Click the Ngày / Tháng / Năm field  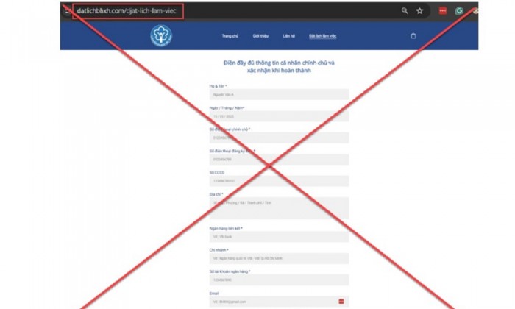[x=279, y=116]
